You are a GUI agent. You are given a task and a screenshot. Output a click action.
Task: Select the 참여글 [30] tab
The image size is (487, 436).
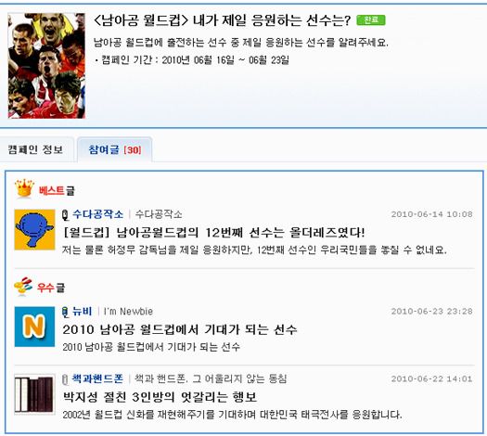pyautogui.click(x=115, y=149)
